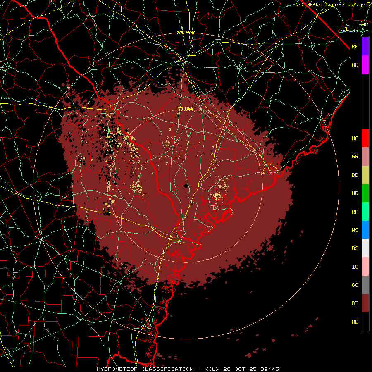The image size is (372, 372).
Task: Click the GC gray legend swatch
Action: [x=365, y=285]
